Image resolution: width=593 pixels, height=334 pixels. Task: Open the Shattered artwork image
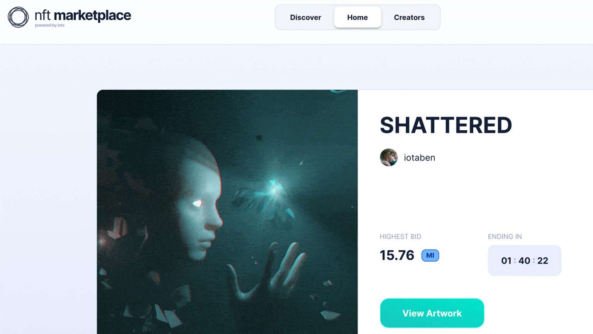tap(227, 212)
